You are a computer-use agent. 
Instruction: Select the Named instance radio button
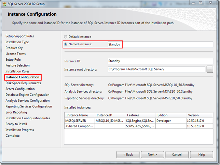66,44
